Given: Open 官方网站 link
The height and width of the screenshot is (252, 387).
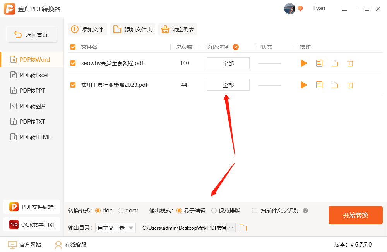Looking at the screenshot, I should pyautogui.click(x=24, y=245).
